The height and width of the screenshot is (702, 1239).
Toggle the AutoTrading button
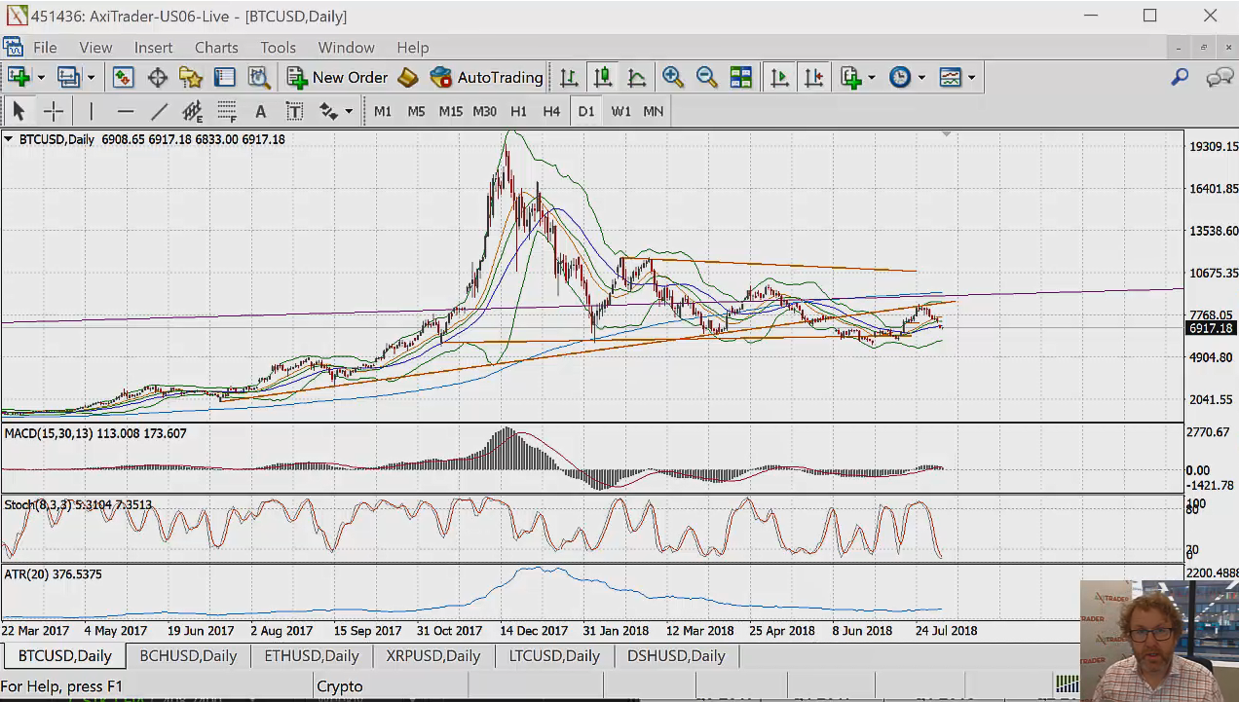[x=486, y=78]
